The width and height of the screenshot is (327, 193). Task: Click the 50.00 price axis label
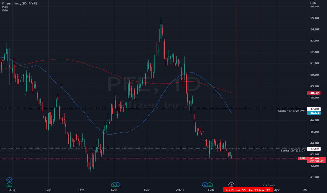click(x=314, y=75)
